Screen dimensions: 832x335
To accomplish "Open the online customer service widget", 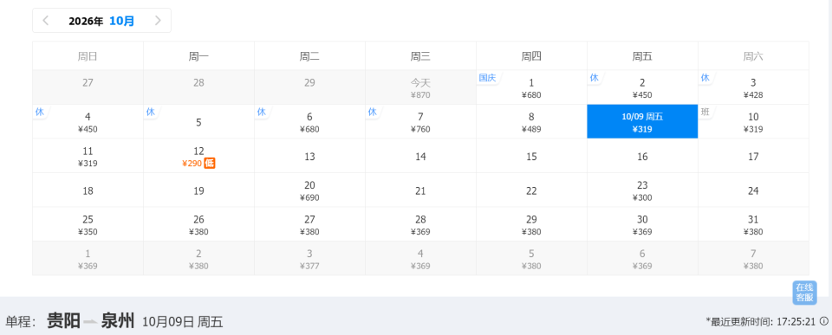I will coord(804,293).
